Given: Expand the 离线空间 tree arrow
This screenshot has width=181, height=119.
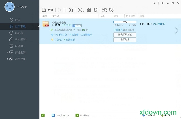Looking at the screenshot, I should pos(7,52).
